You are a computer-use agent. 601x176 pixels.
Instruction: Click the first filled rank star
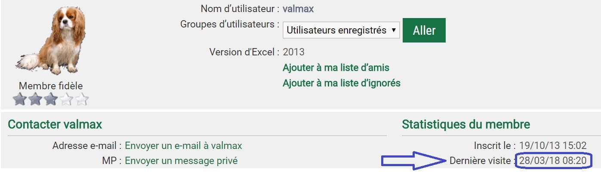20,100
